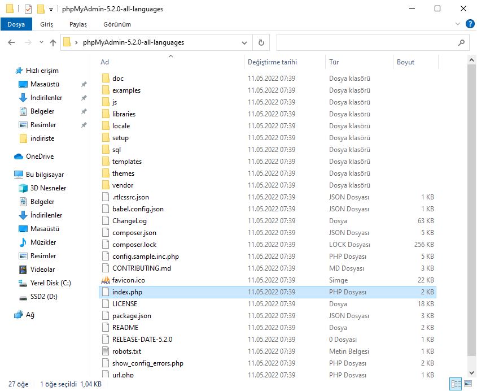Click the Back navigation arrow

coord(11,42)
